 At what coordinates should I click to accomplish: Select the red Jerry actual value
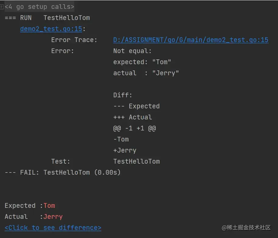pos(53,217)
